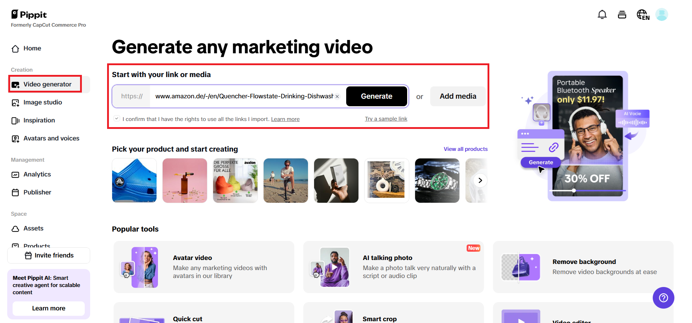Image resolution: width=692 pixels, height=323 pixels.
Task: Go to Home in the sidebar
Action: click(x=32, y=48)
